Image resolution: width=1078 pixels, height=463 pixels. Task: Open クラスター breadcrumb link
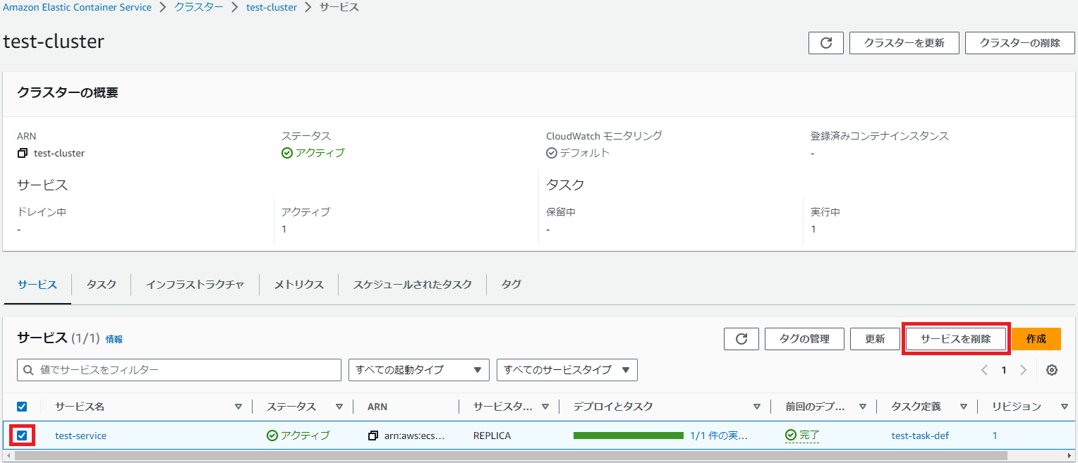199,7
